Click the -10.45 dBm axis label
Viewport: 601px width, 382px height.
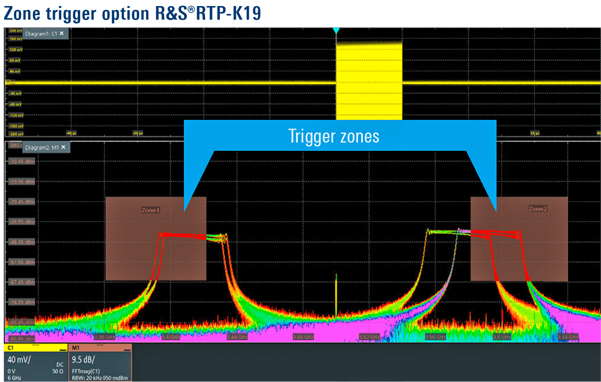[x=22, y=162]
